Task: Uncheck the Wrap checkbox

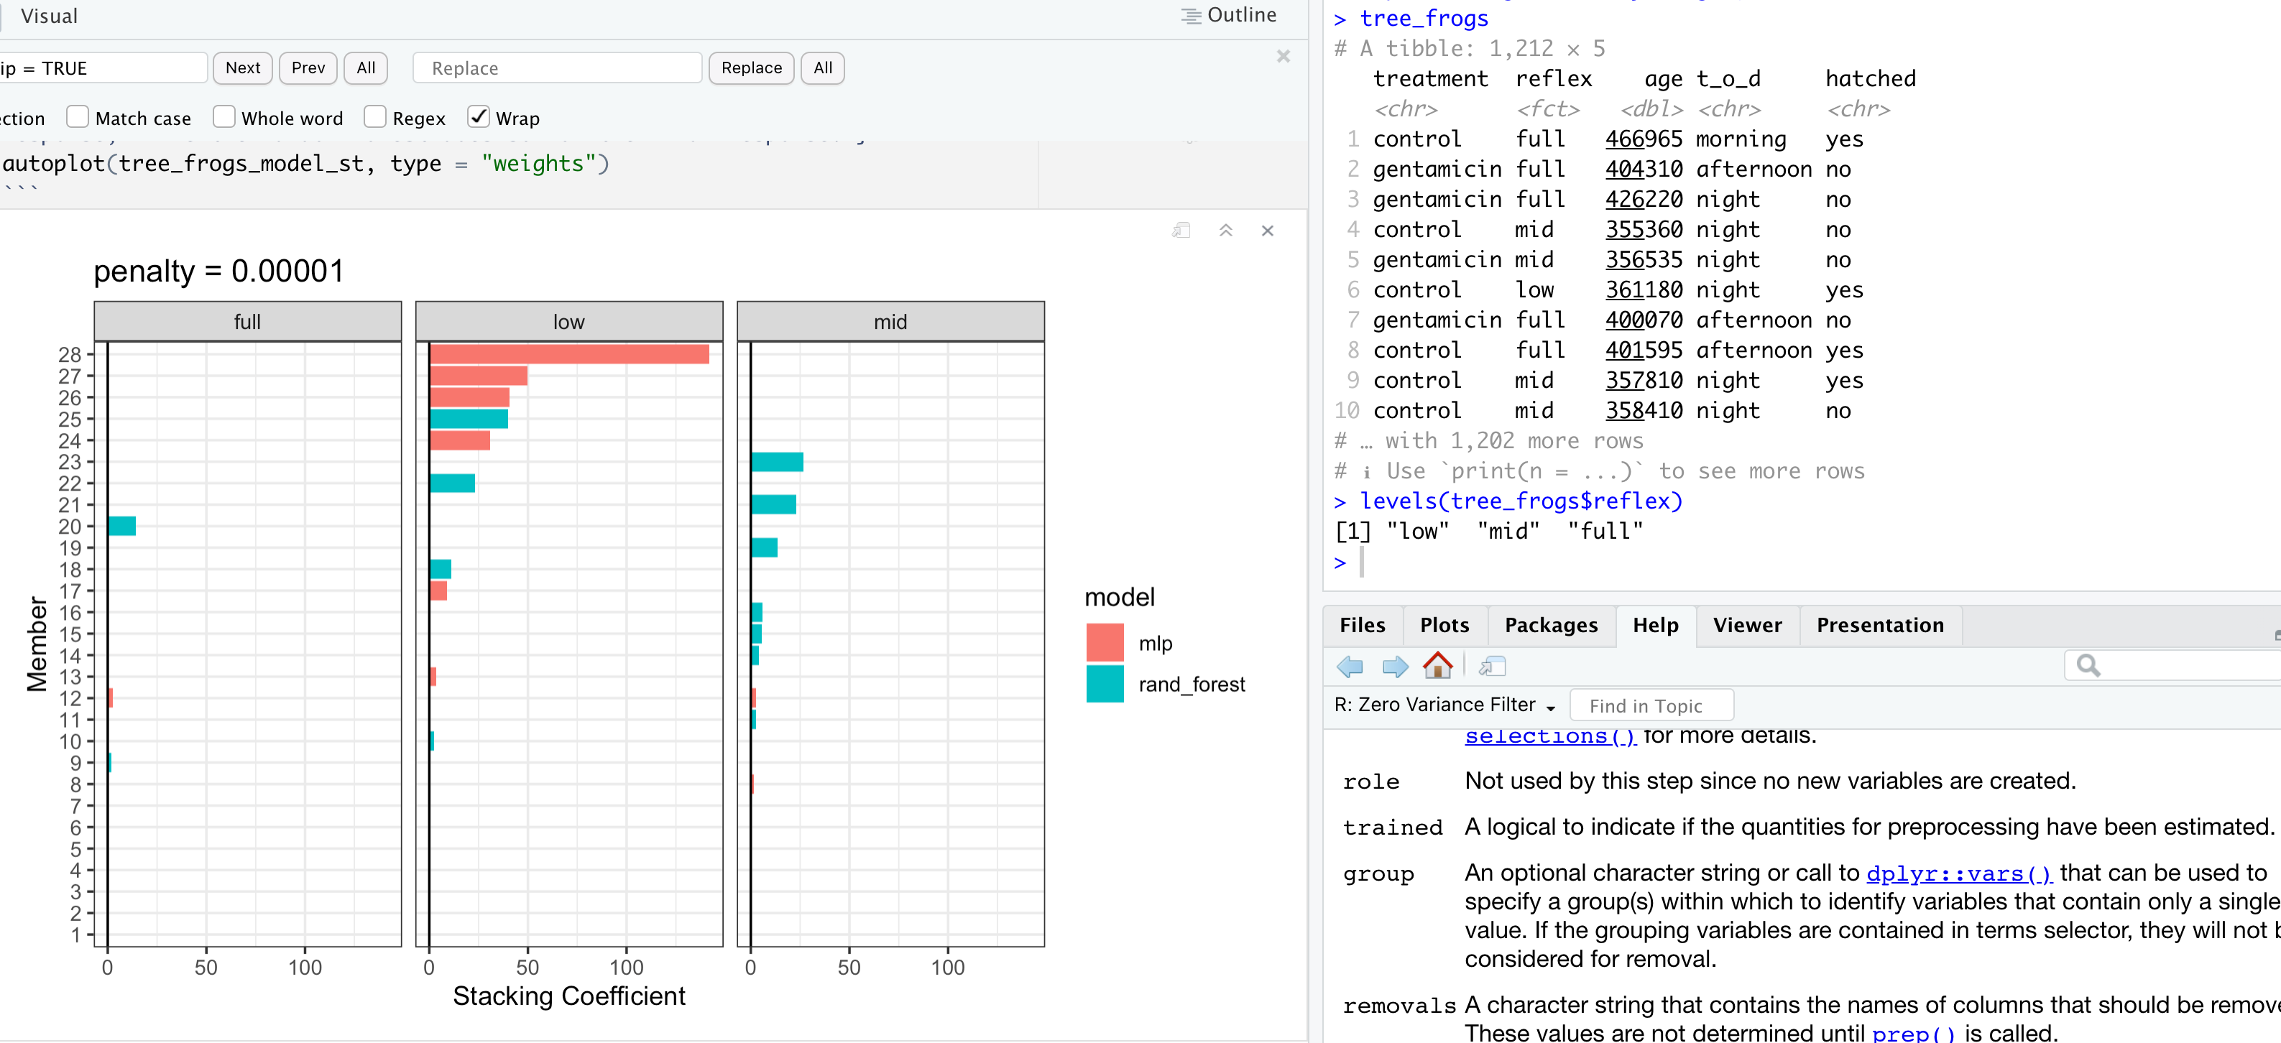Action: pos(478,117)
